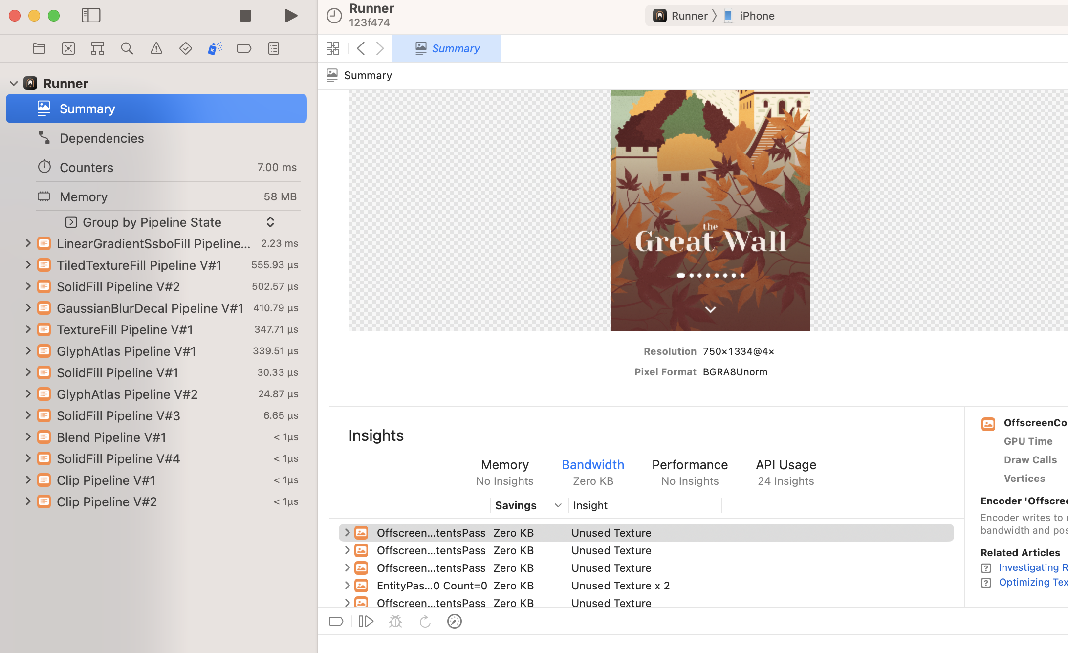Click the reload shaders icon in debug bar
The width and height of the screenshot is (1068, 653).
(425, 621)
